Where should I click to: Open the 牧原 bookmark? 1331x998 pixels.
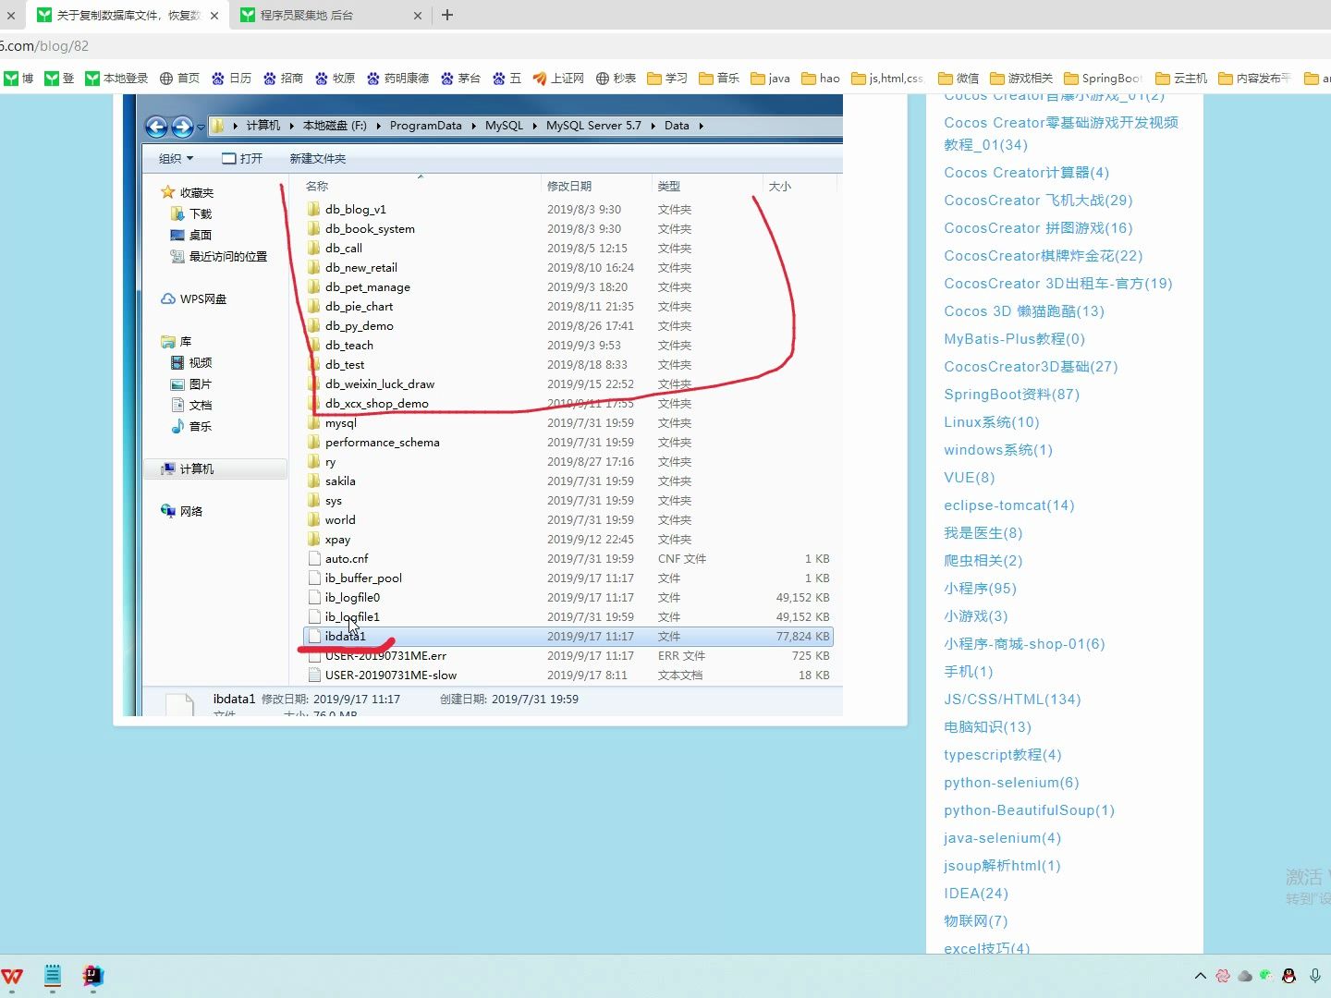335,79
